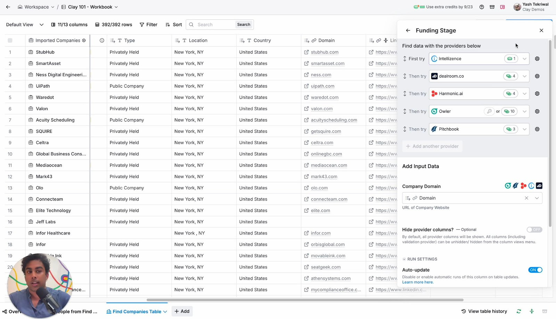This screenshot has height=319, width=556.
Task: Collapse the RUN SETTINGS section
Action: [x=420, y=259]
